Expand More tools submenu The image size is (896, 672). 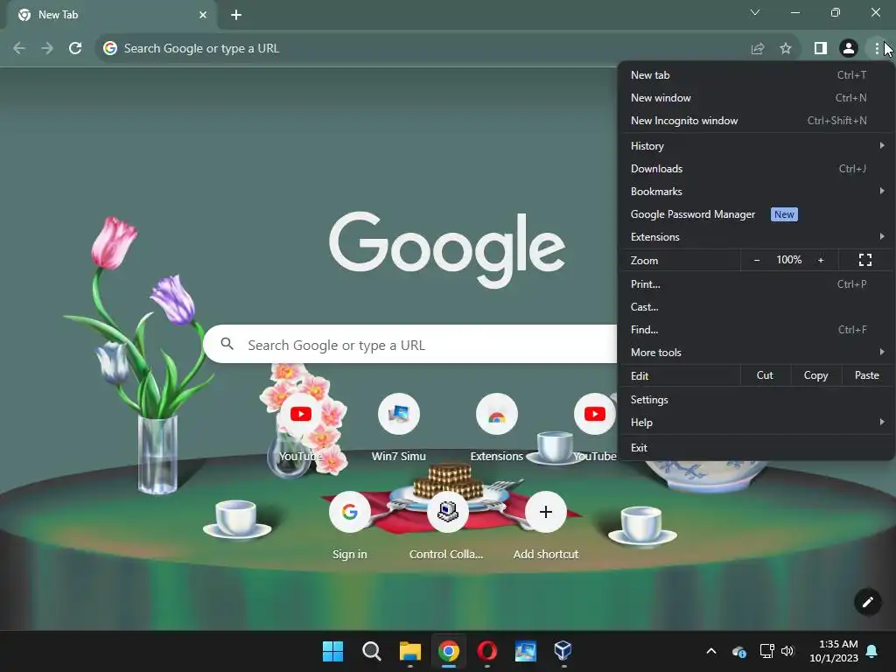(x=757, y=353)
